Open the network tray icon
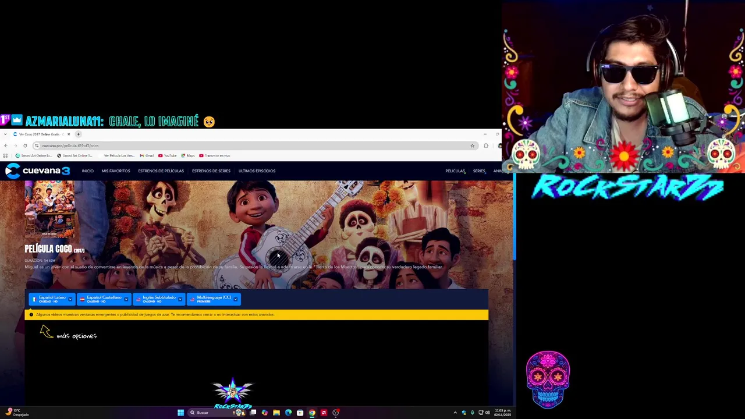 tap(481, 413)
